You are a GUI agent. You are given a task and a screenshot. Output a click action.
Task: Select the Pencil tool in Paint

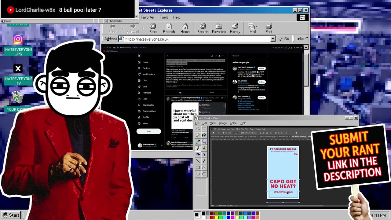[x=198, y=148]
